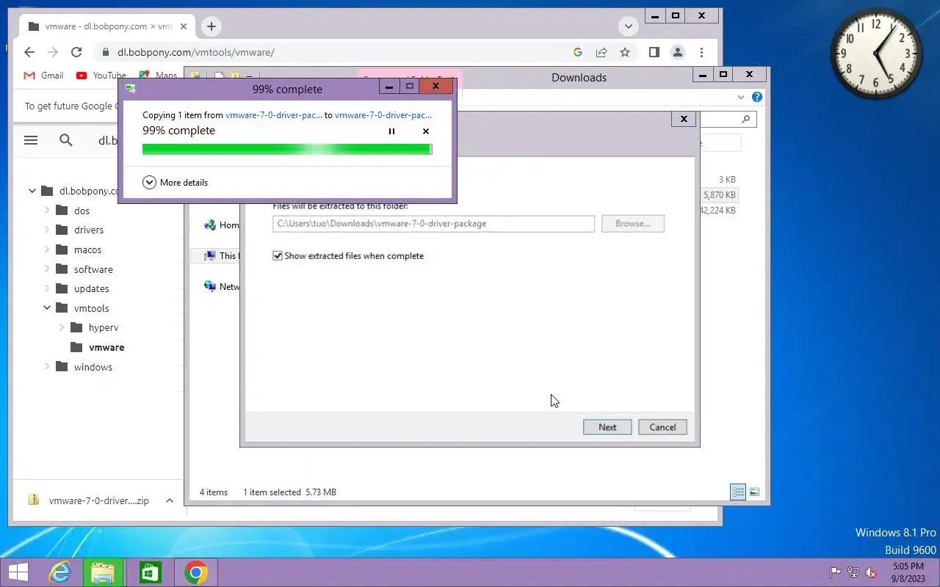Image resolution: width=940 pixels, height=587 pixels.
Task: Click muted volume tray icon
Action: pyautogui.click(x=872, y=572)
